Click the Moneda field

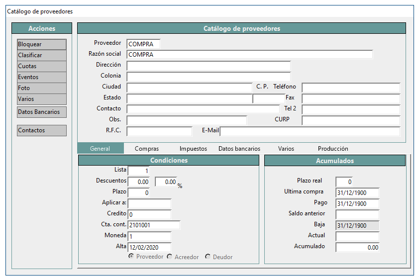click(149, 236)
